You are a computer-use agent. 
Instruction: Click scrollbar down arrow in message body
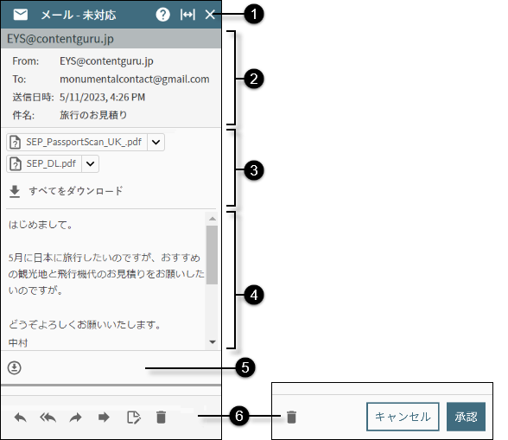[213, 341]
